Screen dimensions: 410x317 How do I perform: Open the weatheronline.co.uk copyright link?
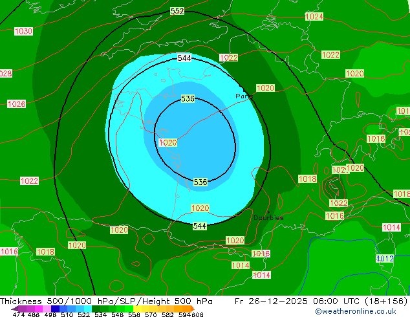click(x=356, y=311)
